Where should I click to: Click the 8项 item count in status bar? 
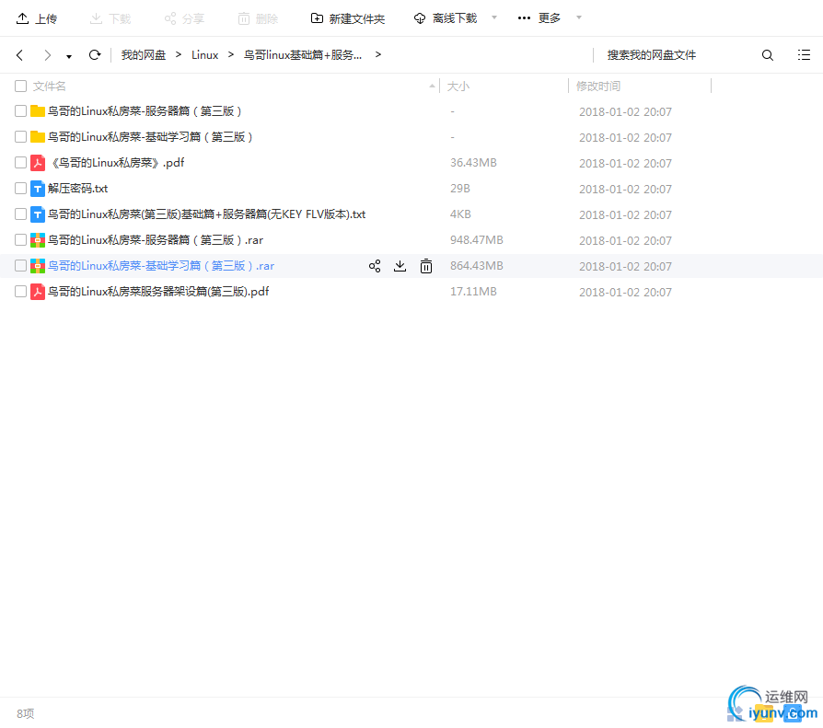point(25,713)
